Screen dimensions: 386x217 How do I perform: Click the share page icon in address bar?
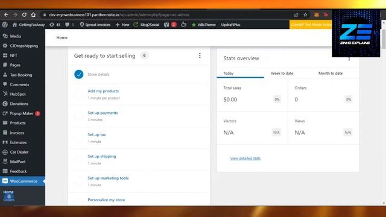tap(296, 14)
